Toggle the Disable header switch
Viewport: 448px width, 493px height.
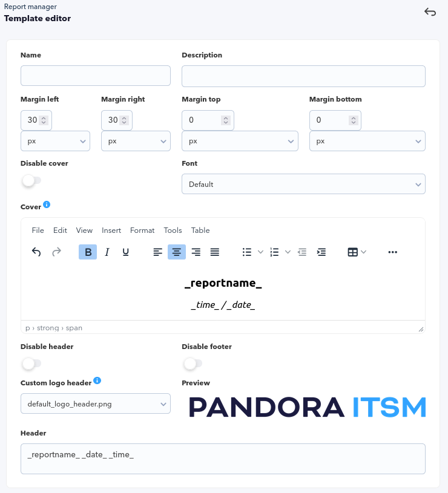(x=31, y=364)
